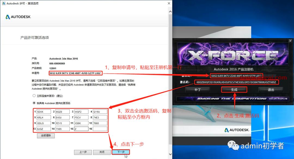Viewport: 294px width, 159px height.
Task: Click activation code field 5 containing KRLH
Action: click(x=44, y=118)
